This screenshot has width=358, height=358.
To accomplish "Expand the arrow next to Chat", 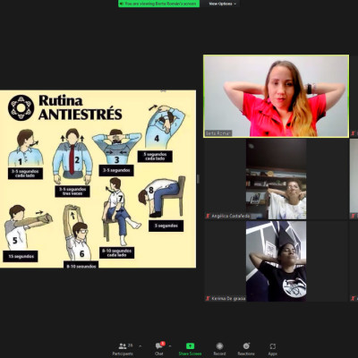I will click(x=170, y=346).
